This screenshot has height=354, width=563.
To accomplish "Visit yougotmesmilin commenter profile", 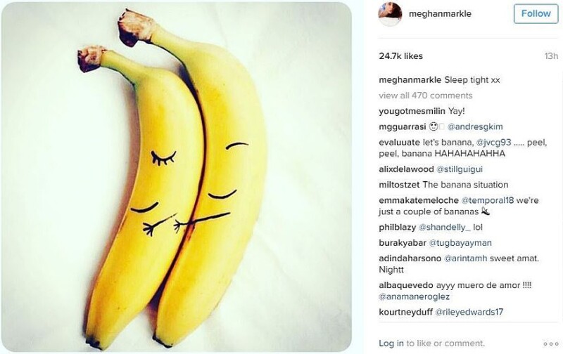I will (412, 111).
